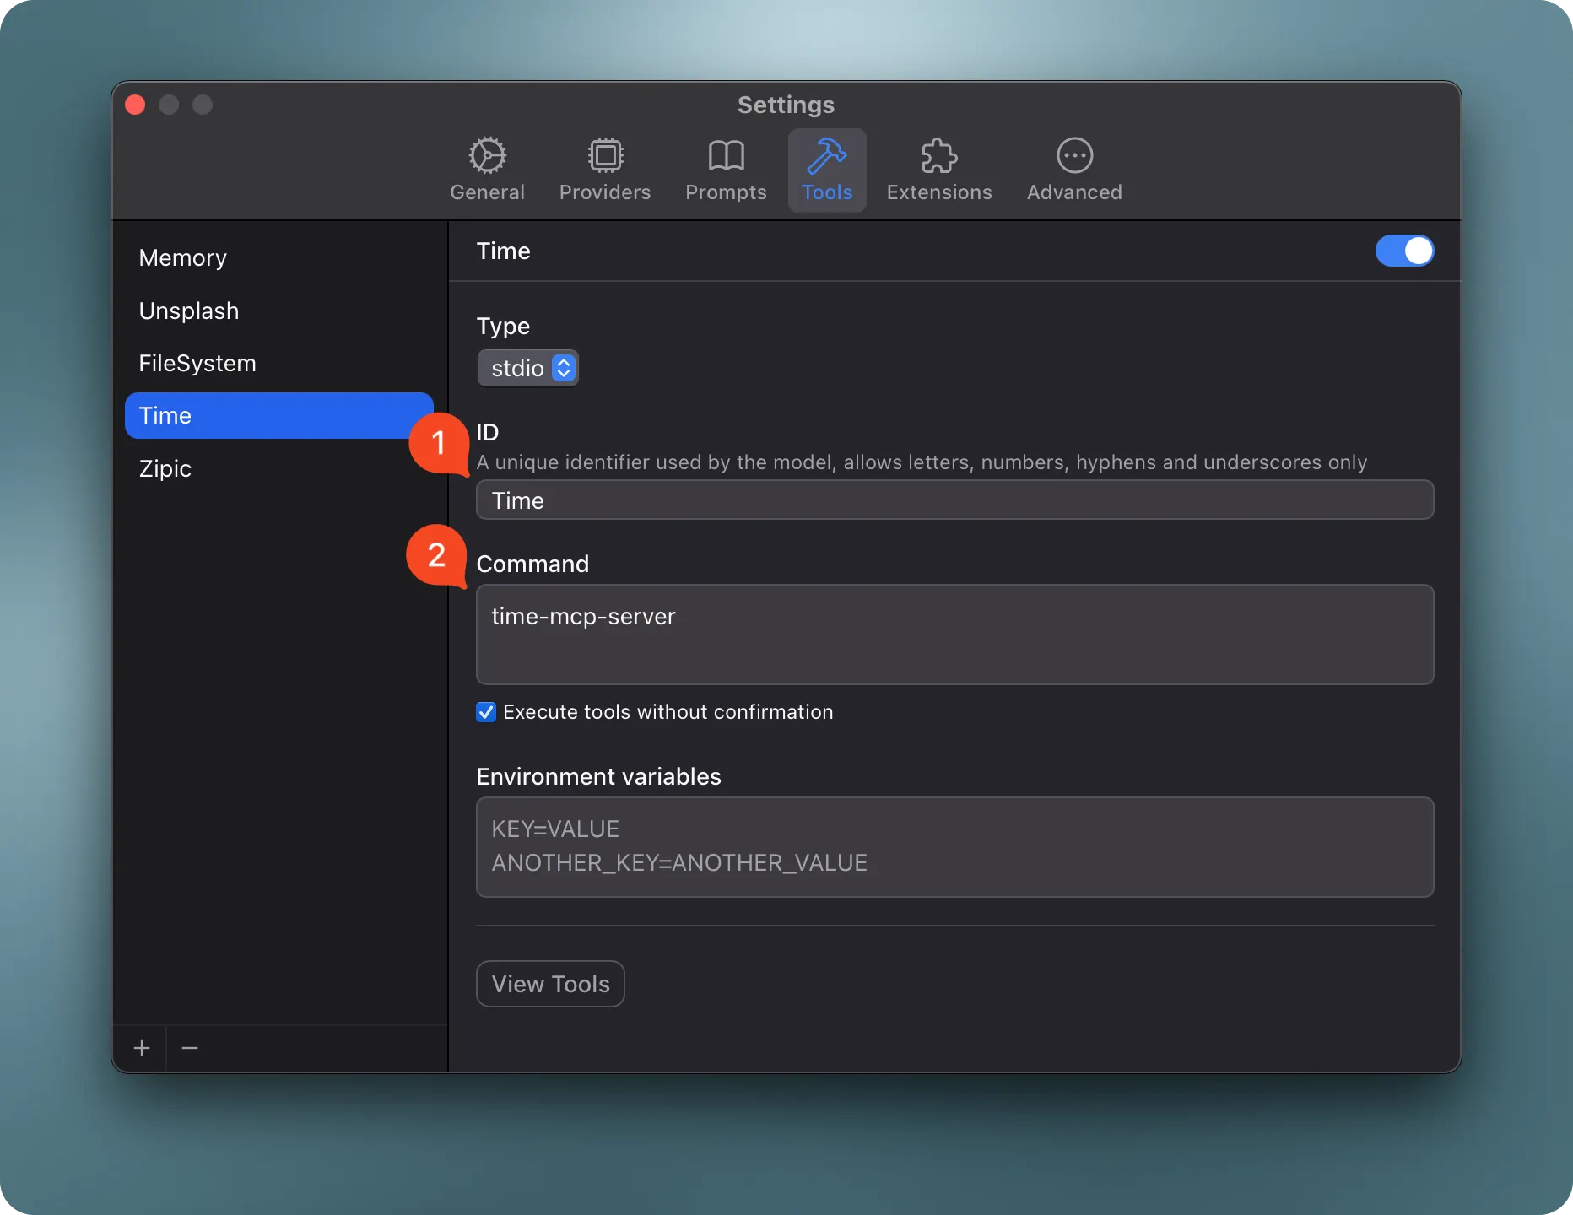
Task: Click the Environment variables text area
Action: click(x=954, y=846)
